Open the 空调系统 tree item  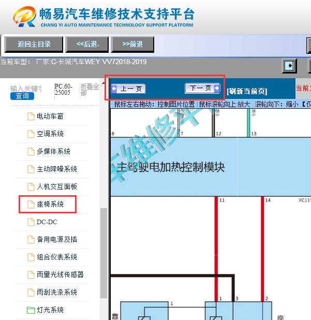50,134
